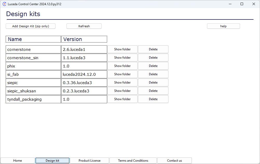
Task: Delete the phix design kit
Action: click(153, 66)
